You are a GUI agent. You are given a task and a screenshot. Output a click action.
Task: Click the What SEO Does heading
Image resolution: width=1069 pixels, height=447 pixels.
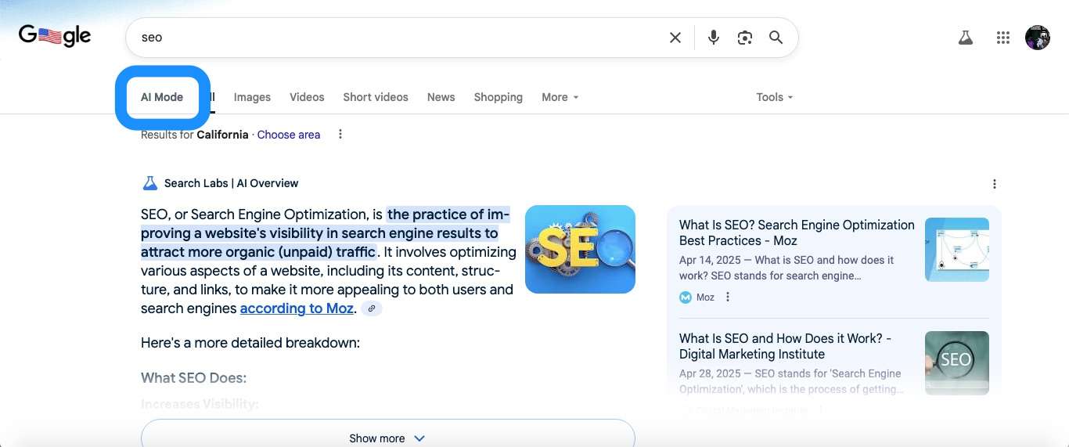(193, 378)
